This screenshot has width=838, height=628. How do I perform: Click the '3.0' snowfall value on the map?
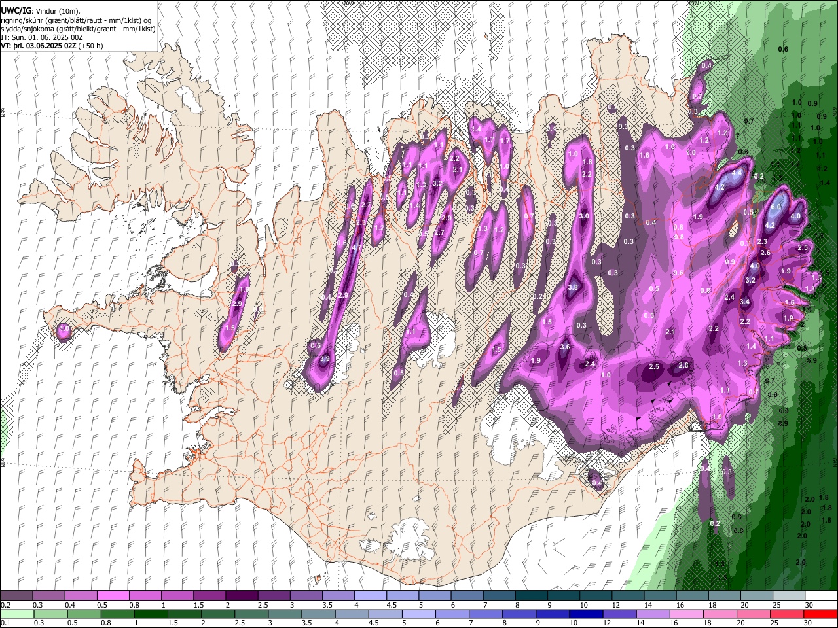585,216
